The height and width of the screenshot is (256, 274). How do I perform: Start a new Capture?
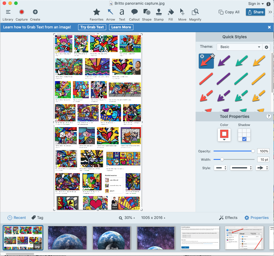pyautogui.click(x=21, y=15)
